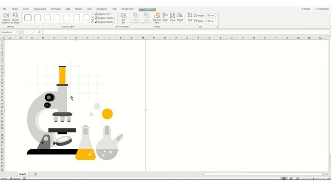The width and height of the screenshot is (331, 186).
Task: Open the Graphics Fill menu
Action: click(x=103, y=14)
